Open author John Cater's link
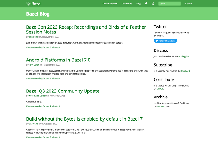218x145 pixels. tap(34, 65)
